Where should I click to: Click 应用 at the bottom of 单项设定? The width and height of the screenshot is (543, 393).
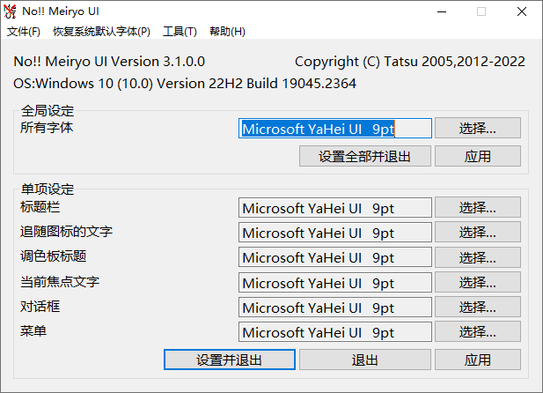tap(477, 360)
